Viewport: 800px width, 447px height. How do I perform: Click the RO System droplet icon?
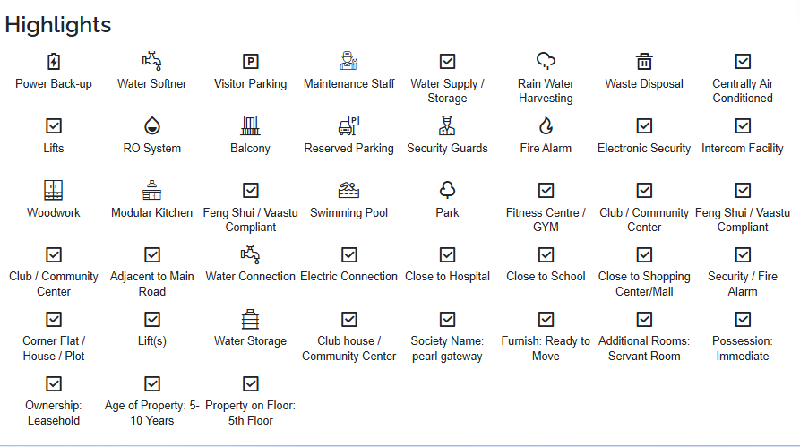pos(152,125)
